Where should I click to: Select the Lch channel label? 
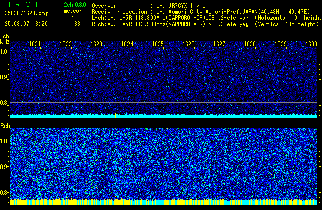[5, 36]
